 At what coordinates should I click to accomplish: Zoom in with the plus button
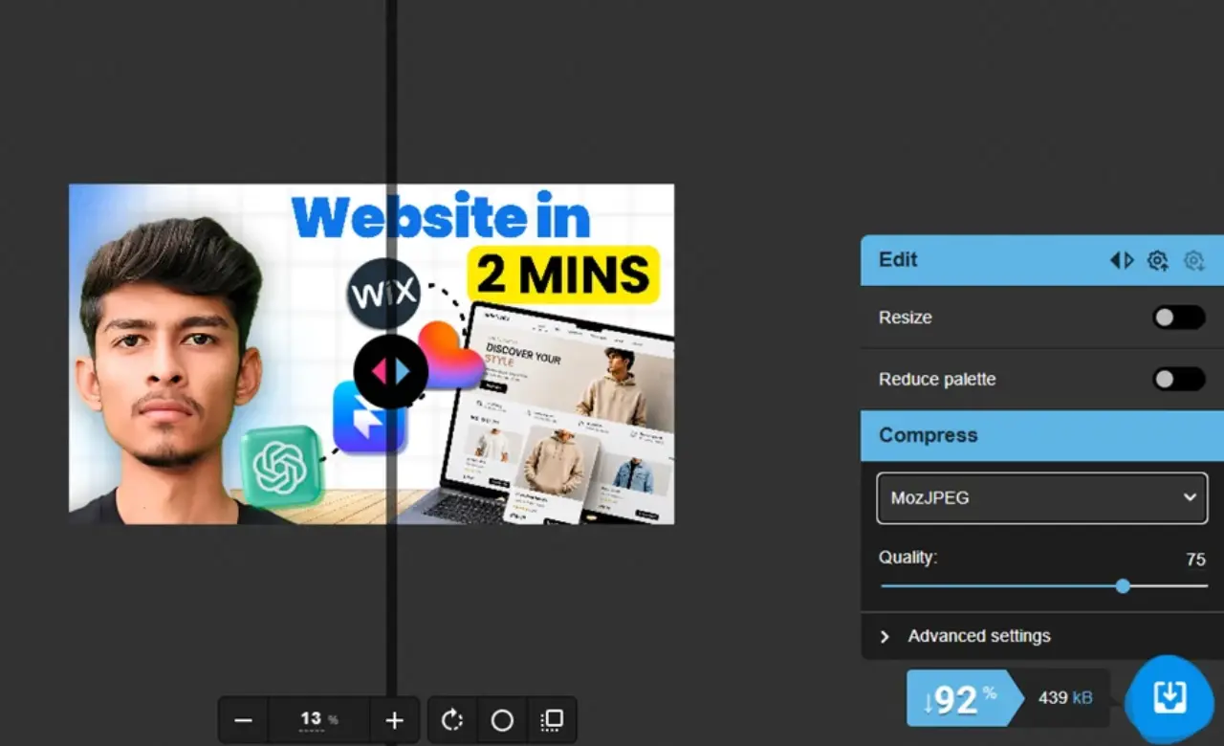pos(394,720)
